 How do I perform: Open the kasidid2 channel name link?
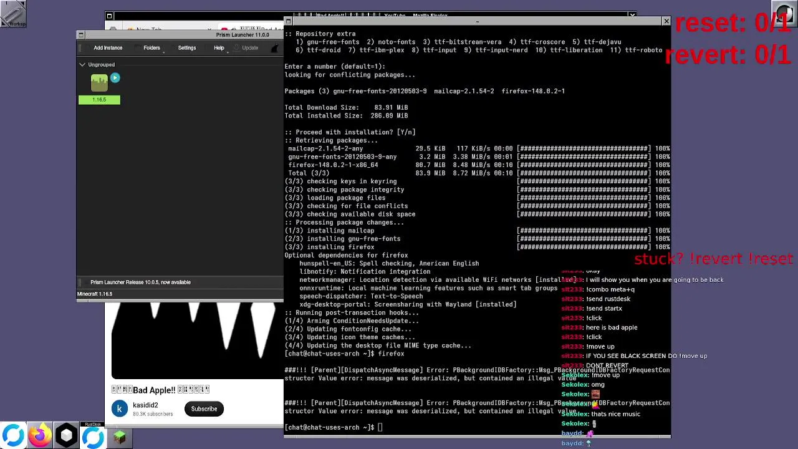145,405
